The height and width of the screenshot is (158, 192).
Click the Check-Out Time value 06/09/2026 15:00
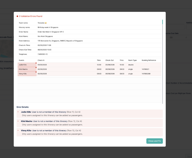[44, 50]
